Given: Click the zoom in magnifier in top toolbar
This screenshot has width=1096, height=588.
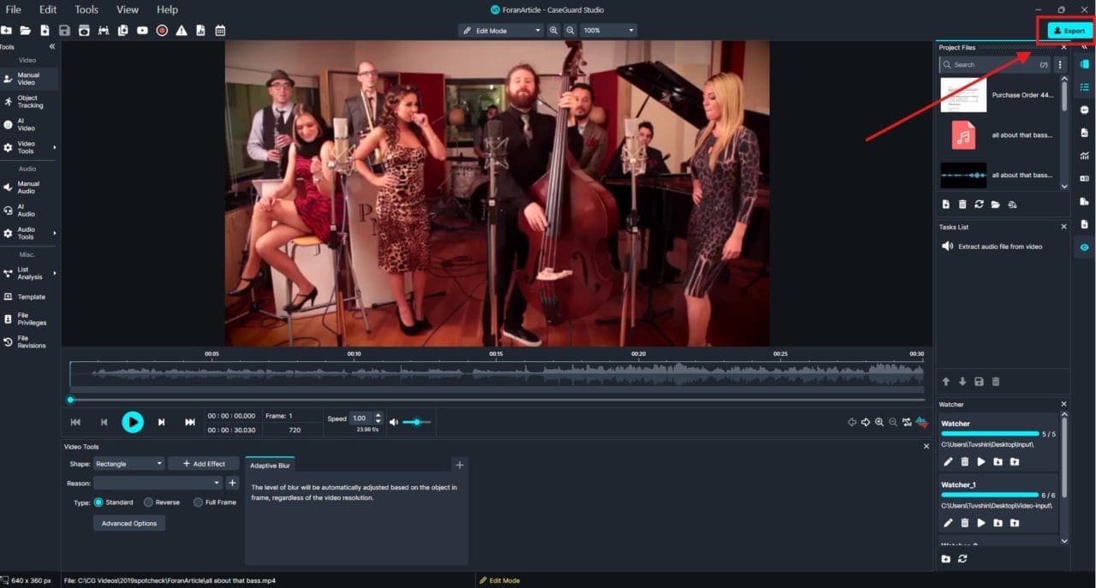Looking at the screenshot, I should (x=554, y=31).
